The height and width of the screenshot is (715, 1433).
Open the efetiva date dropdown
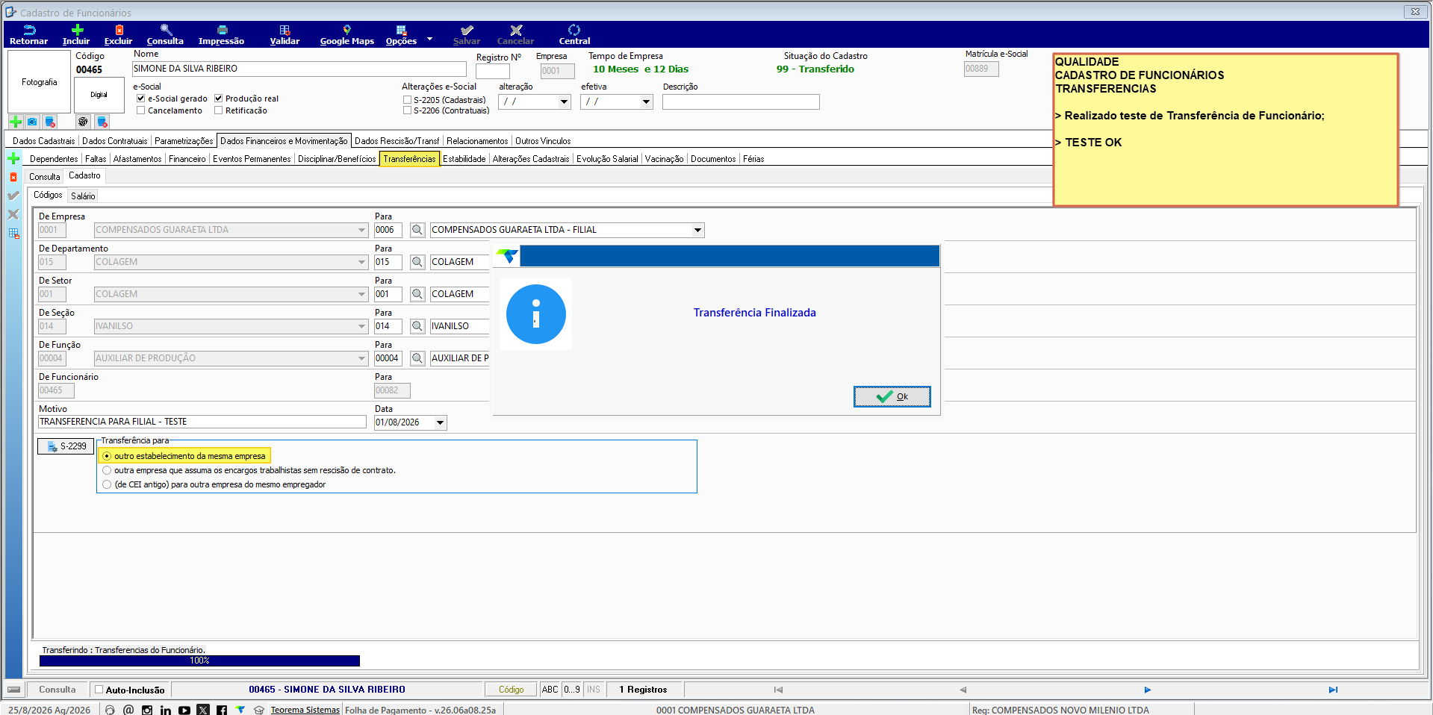[646, 102]
